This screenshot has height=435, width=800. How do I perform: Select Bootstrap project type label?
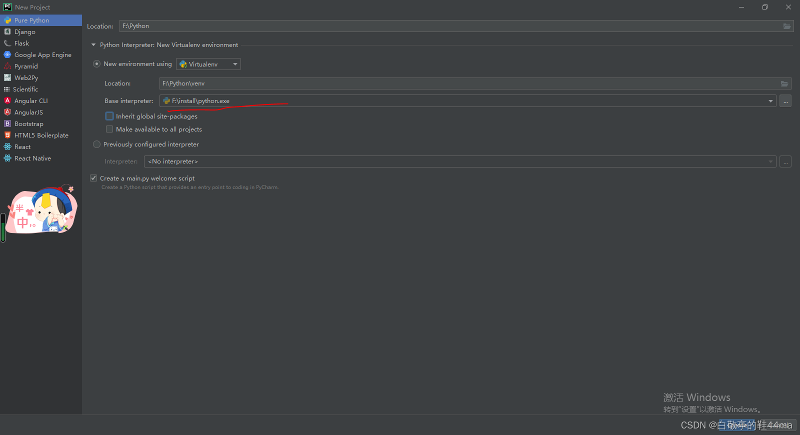29,124
